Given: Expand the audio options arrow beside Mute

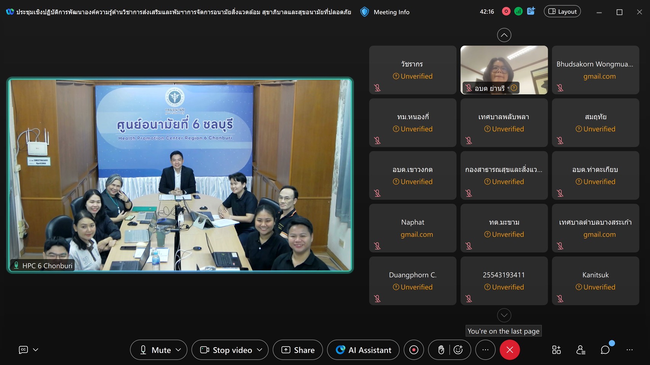Looking at the screenshot, I should tap(178, 350).
